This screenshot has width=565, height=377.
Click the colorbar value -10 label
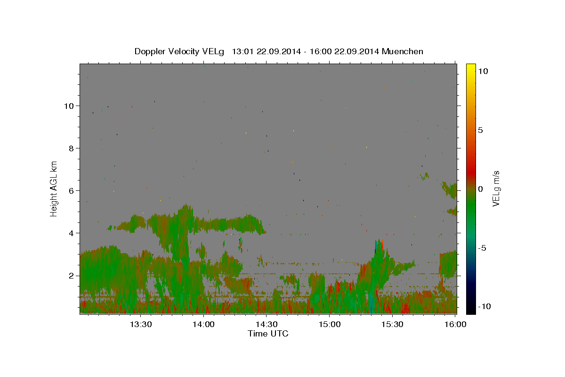[x=484, y=306]
